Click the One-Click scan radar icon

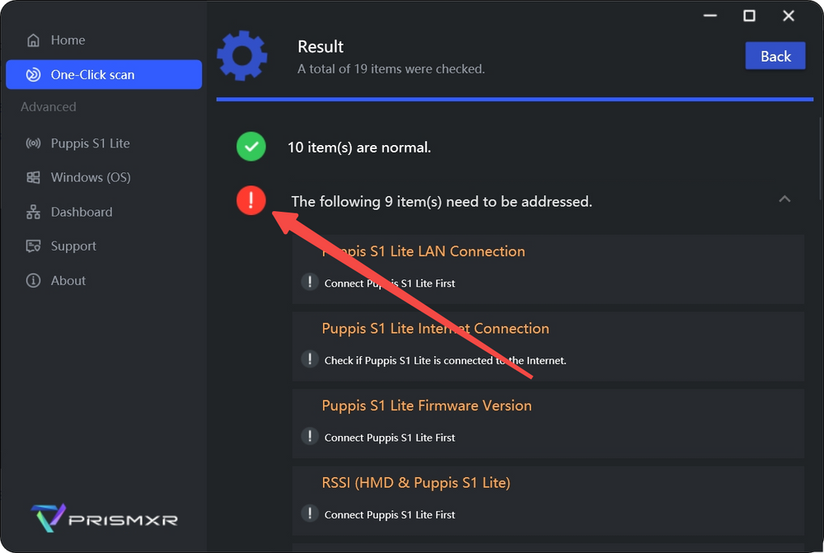(33, 75)
